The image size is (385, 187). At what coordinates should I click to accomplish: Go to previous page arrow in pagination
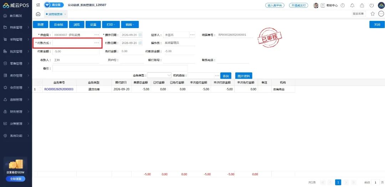point(330,182)
